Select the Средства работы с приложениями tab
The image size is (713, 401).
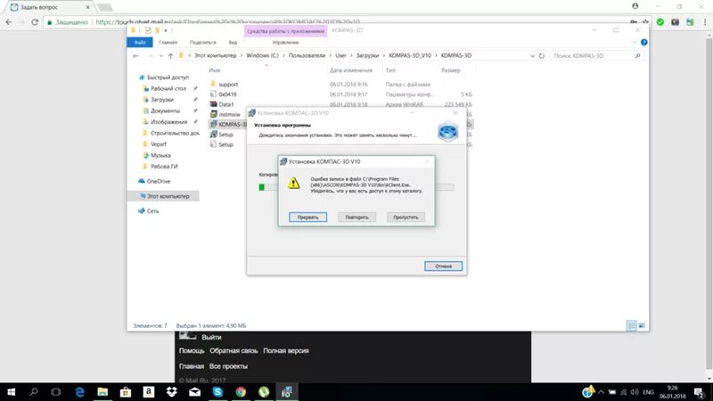(x=285, y=31)
